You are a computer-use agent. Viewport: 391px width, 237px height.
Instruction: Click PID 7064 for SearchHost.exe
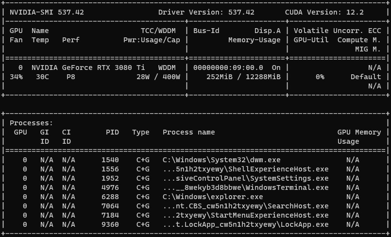tap(110, 206)
